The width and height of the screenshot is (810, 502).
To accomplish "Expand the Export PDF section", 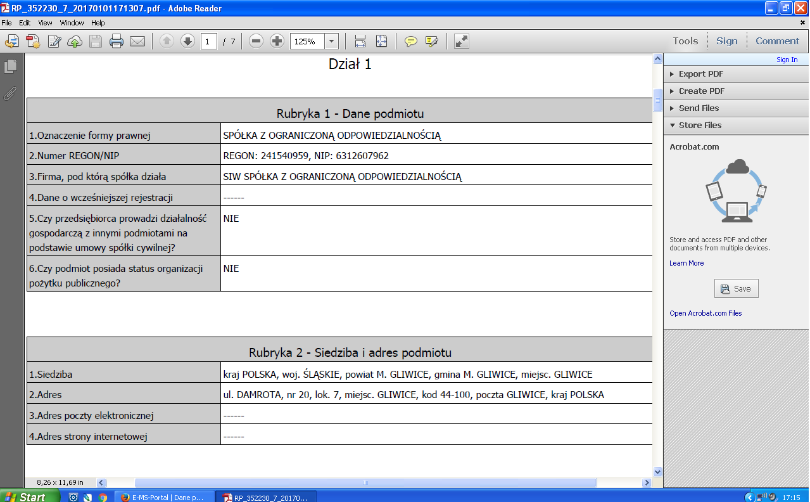I will tap(700, 74).
